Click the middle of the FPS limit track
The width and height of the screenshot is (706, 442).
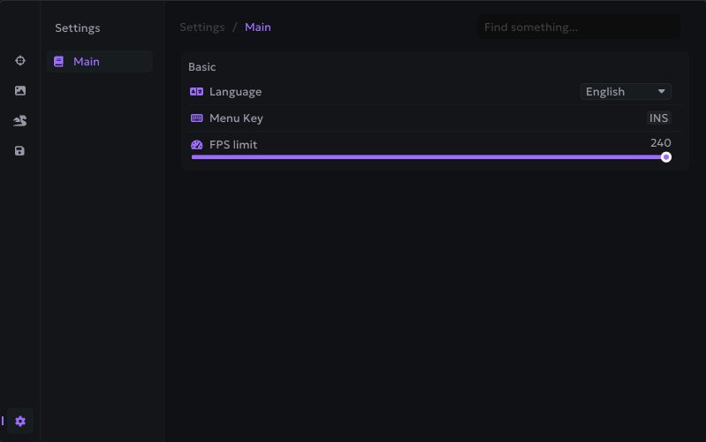pyautogui.click(x=429, y=157)
